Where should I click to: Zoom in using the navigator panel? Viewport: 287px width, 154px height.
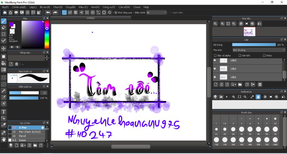pos(222,24)
